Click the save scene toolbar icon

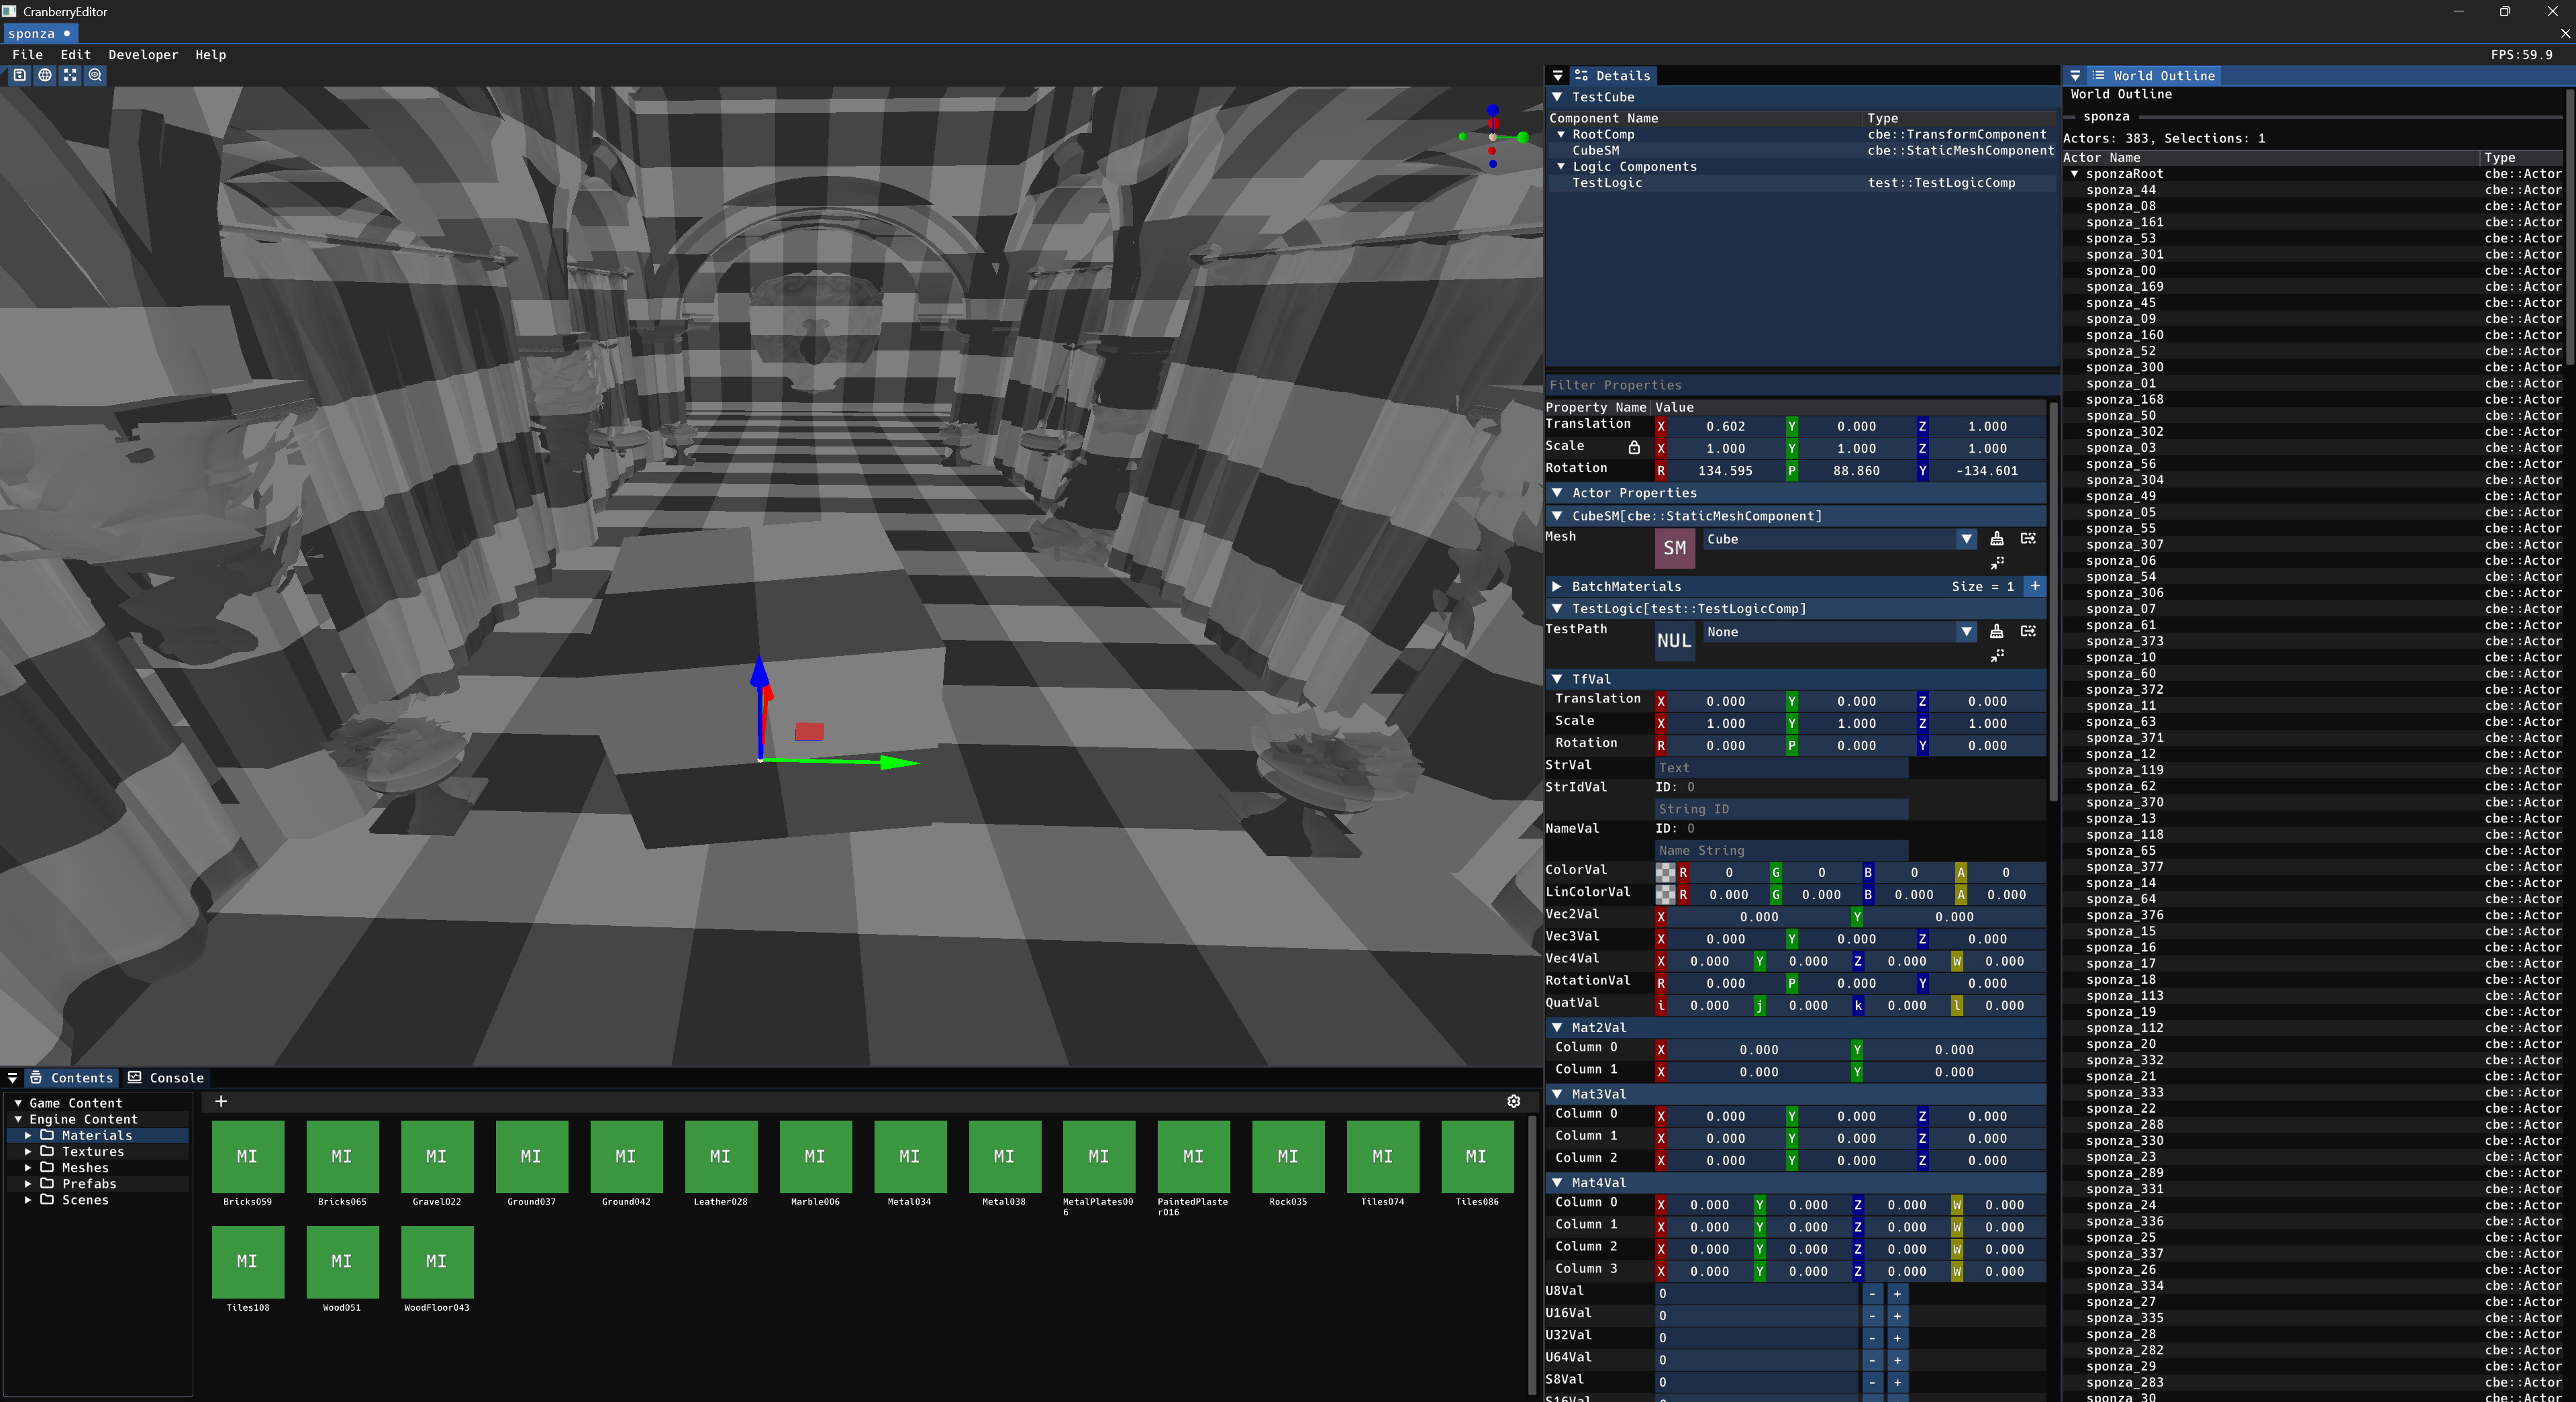click(x=20, y=75)
